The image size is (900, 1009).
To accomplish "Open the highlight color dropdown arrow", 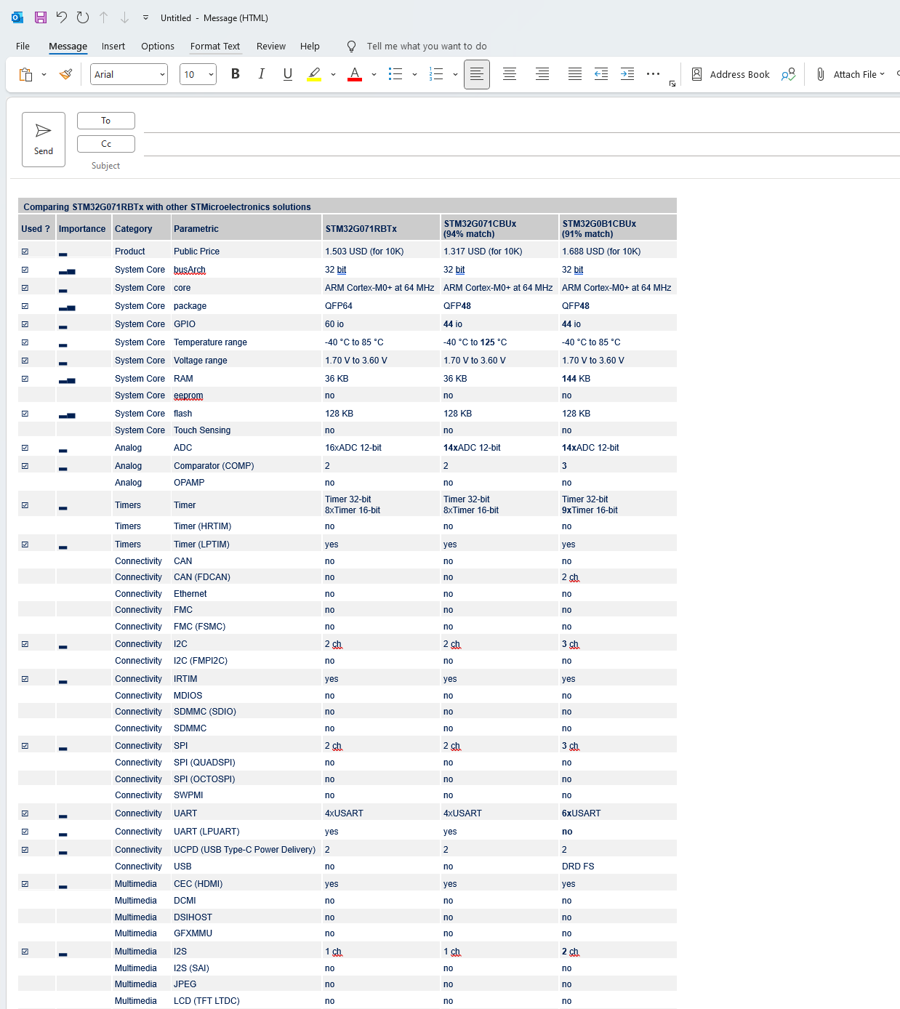I will (x=333, y=73).
